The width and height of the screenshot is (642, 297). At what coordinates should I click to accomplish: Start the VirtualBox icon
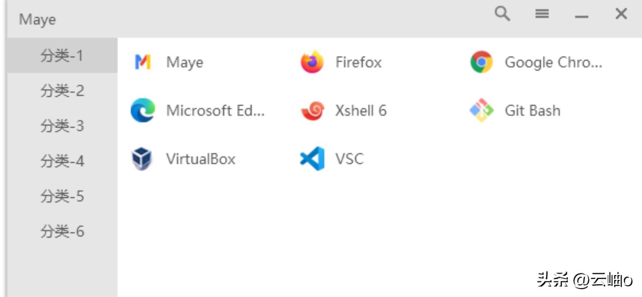(x=142, y=159)
